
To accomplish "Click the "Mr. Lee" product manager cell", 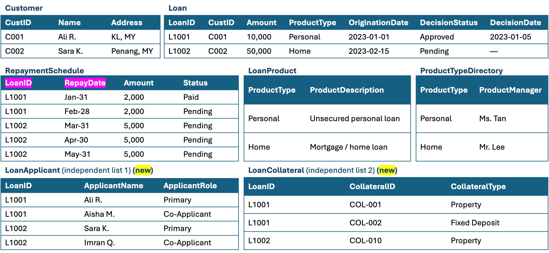I will 492,147.
